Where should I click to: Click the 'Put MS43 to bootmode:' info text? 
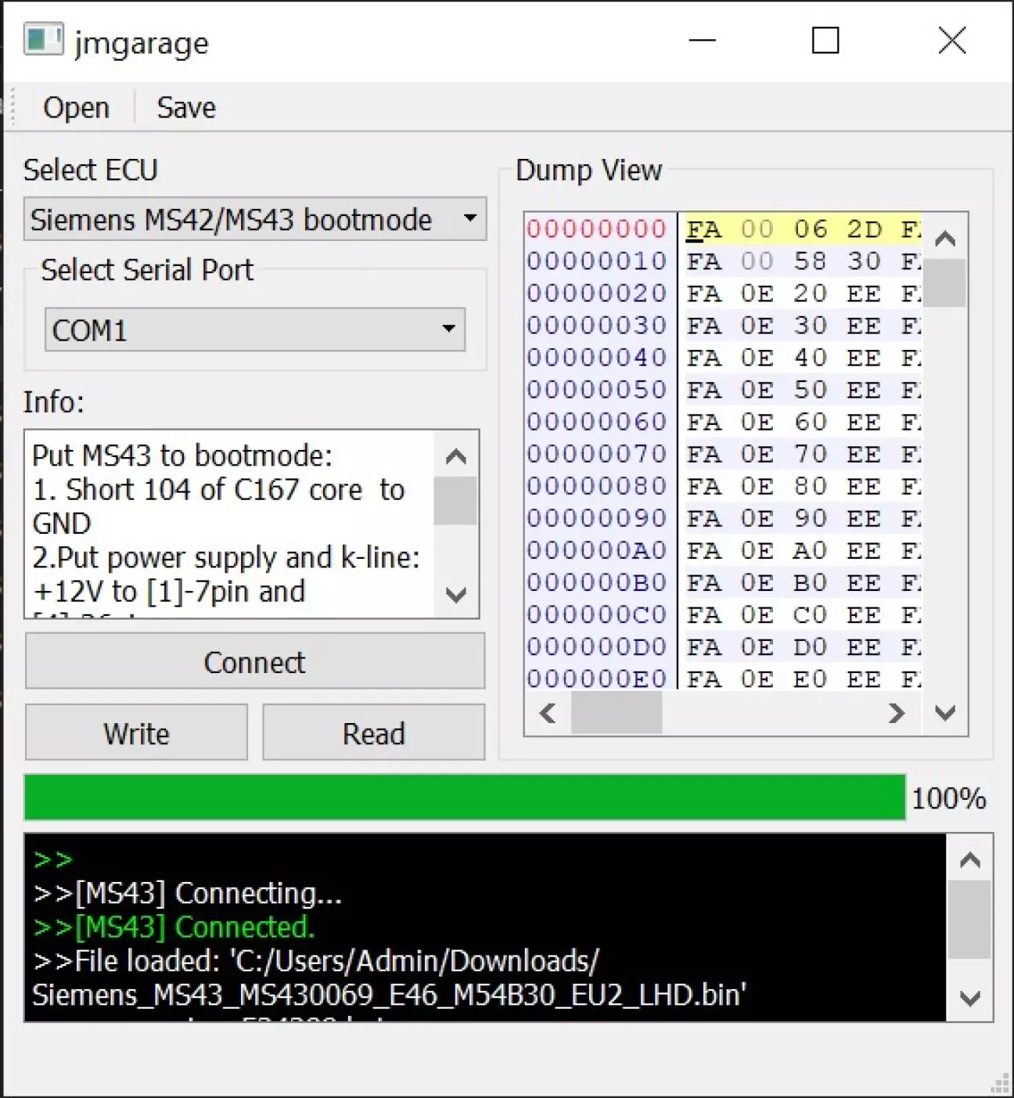tap(182, 455)
